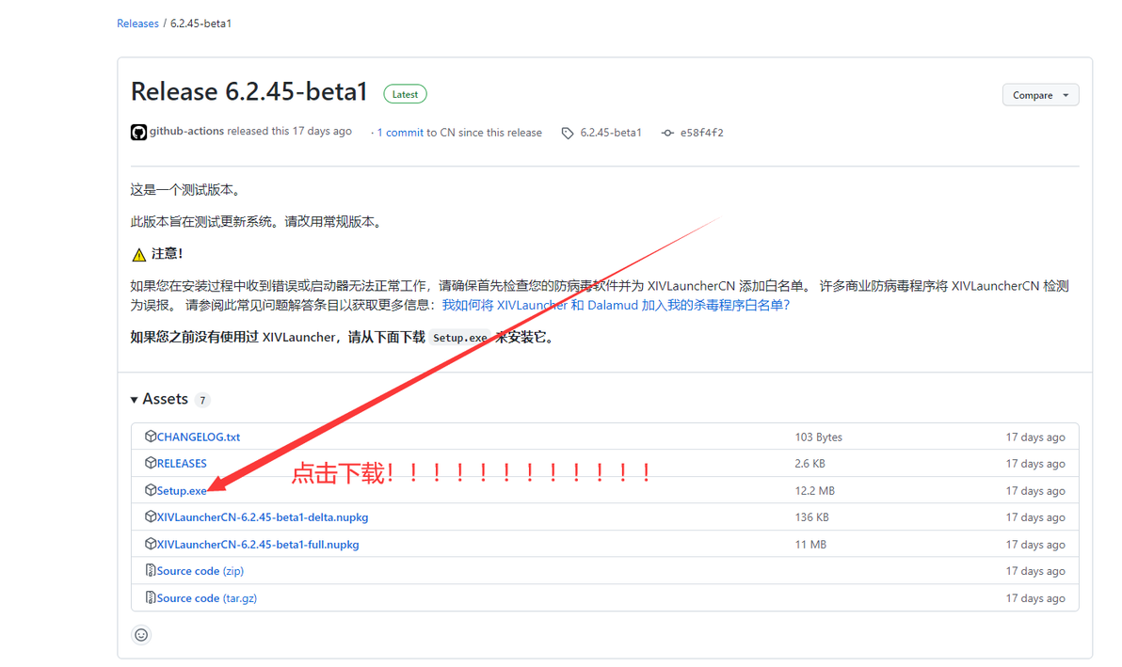Screen dimensions: 1122x667
Task: Click the github-actions avatar icon
Action: pos(138,133)
